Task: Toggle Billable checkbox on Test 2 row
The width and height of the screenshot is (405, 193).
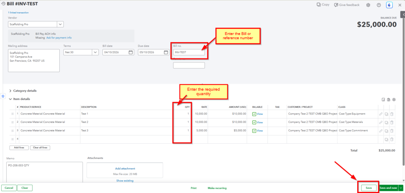Action: (x=254, y=122)
